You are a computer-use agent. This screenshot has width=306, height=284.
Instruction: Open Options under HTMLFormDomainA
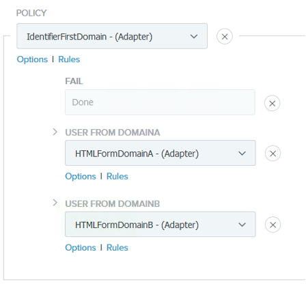pos(81,176)
